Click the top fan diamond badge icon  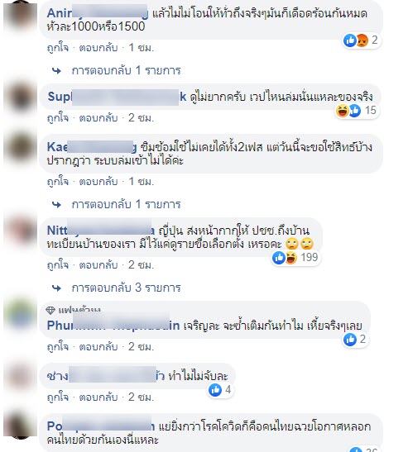[x=50, y=310]
